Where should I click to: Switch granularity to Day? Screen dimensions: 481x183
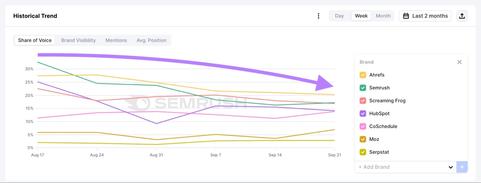(x=339, y=16)
